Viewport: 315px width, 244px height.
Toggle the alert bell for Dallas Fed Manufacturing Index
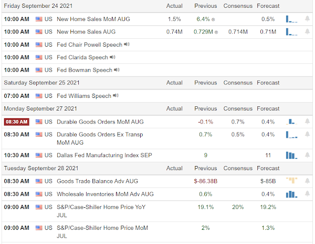pyautogui.click(x=307, y=155)
